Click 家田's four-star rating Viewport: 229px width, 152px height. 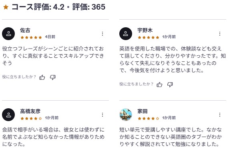click(149, 118)
